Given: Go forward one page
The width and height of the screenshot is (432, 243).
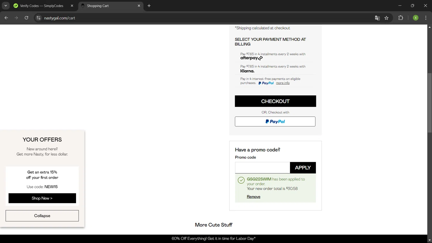Looking at the screenshot, I should tap(16, 18).
